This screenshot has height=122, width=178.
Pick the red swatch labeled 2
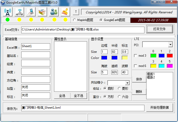[x=170, y=56]
